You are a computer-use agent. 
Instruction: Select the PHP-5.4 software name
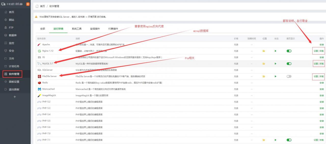(46, 114)
